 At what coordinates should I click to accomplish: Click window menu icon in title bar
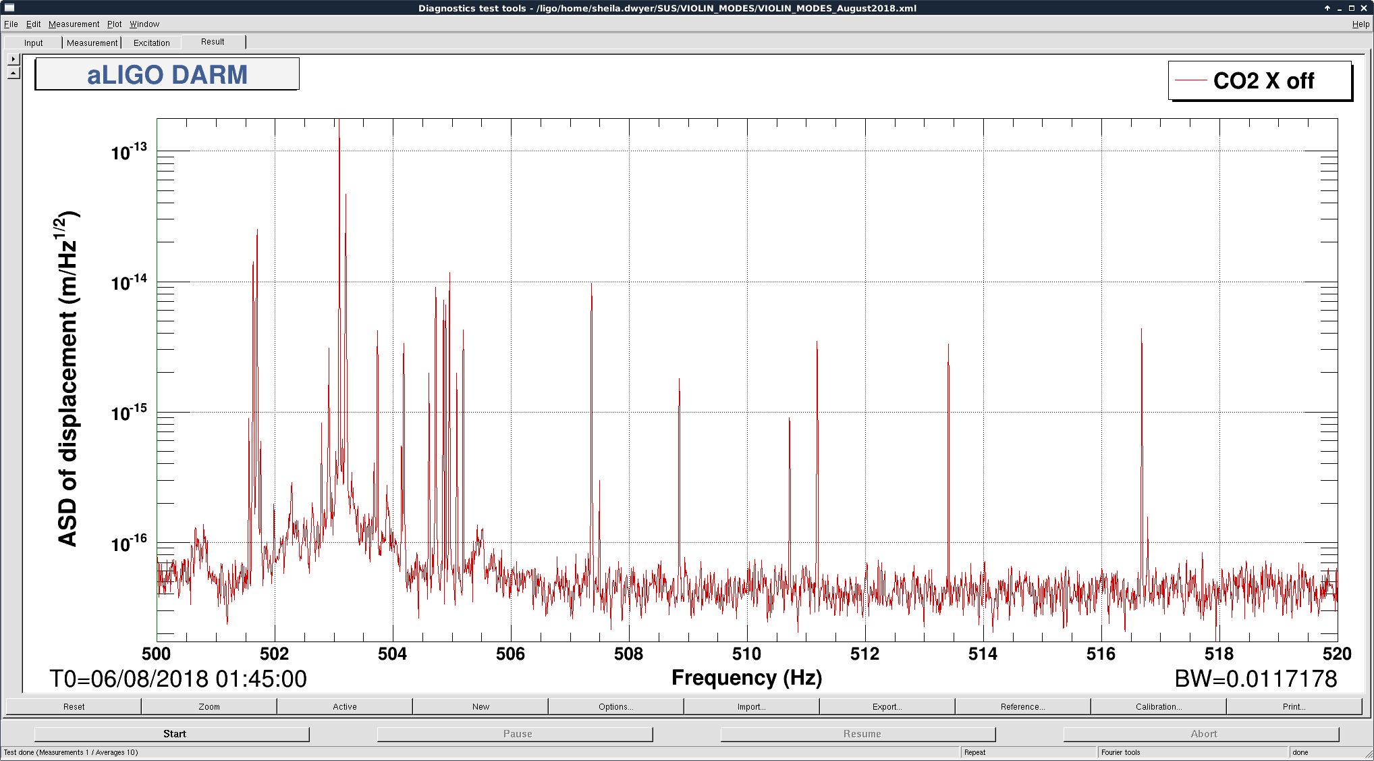(x=9, y=8)
